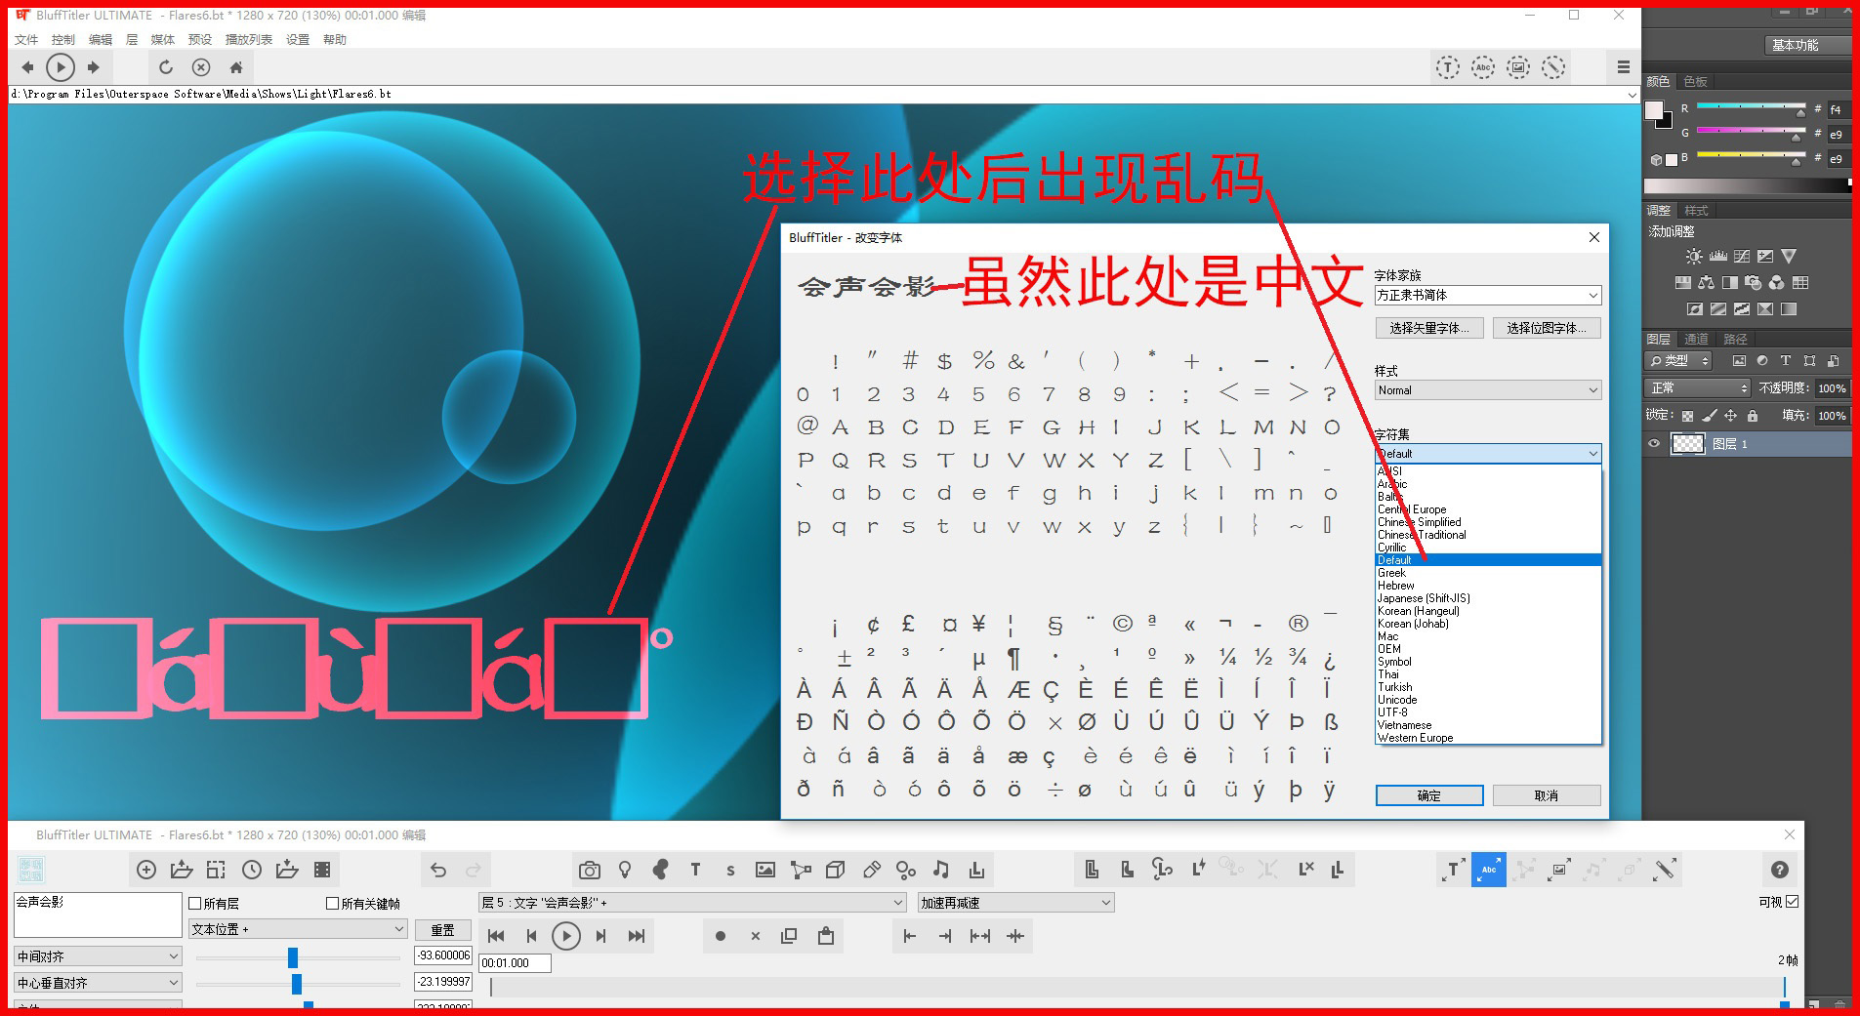This screenshot has height=1016, width=1860.
Task: Click Photoshop R color slider
Action: pos(1752,107)
